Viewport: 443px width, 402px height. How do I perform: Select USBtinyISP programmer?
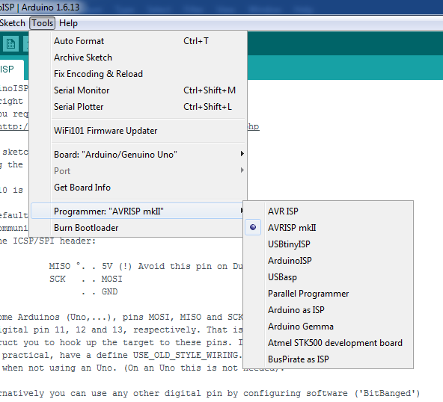click(x=328, y=244)
